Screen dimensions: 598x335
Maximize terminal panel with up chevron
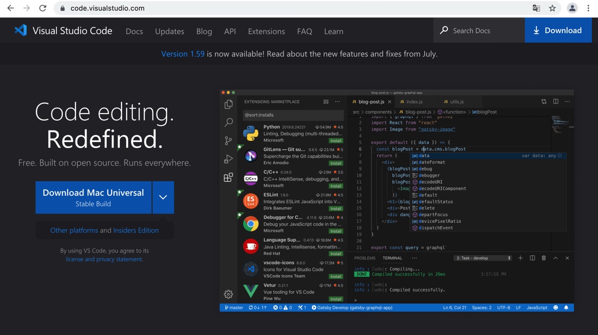[555, 258]
